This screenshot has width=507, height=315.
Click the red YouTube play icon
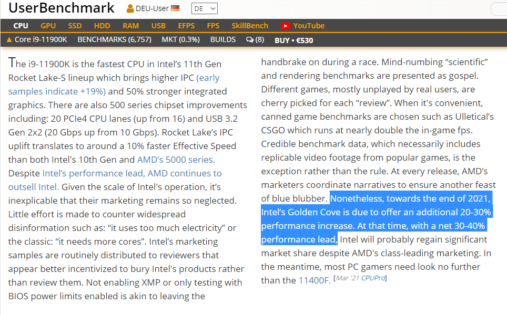(x=285, y=26)
